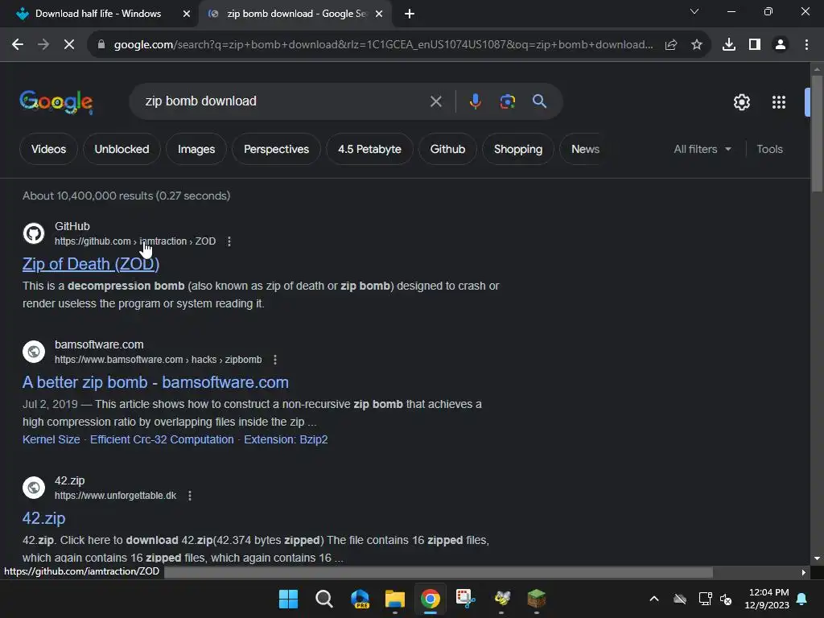The height and width of the screenshot is (618, 824).
Task: Open Zip of Death (ZOD) link
Action: click(x=91, y=264)
